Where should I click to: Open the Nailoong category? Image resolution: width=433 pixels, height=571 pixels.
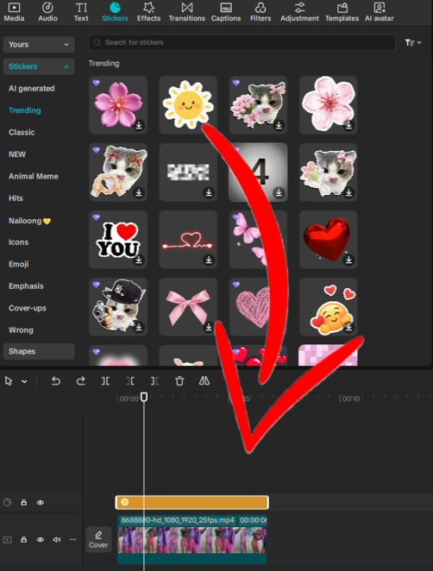(29, 221)
